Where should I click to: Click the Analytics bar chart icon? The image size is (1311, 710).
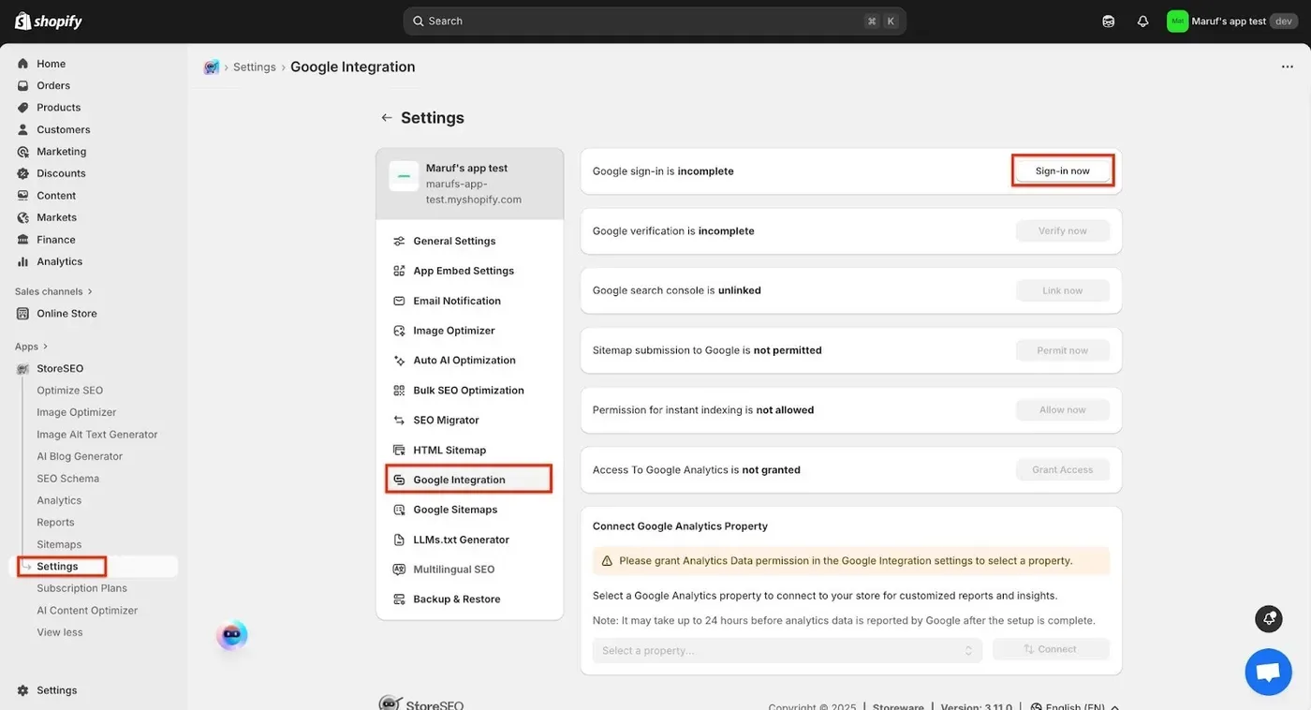click(x=23, y=261)
